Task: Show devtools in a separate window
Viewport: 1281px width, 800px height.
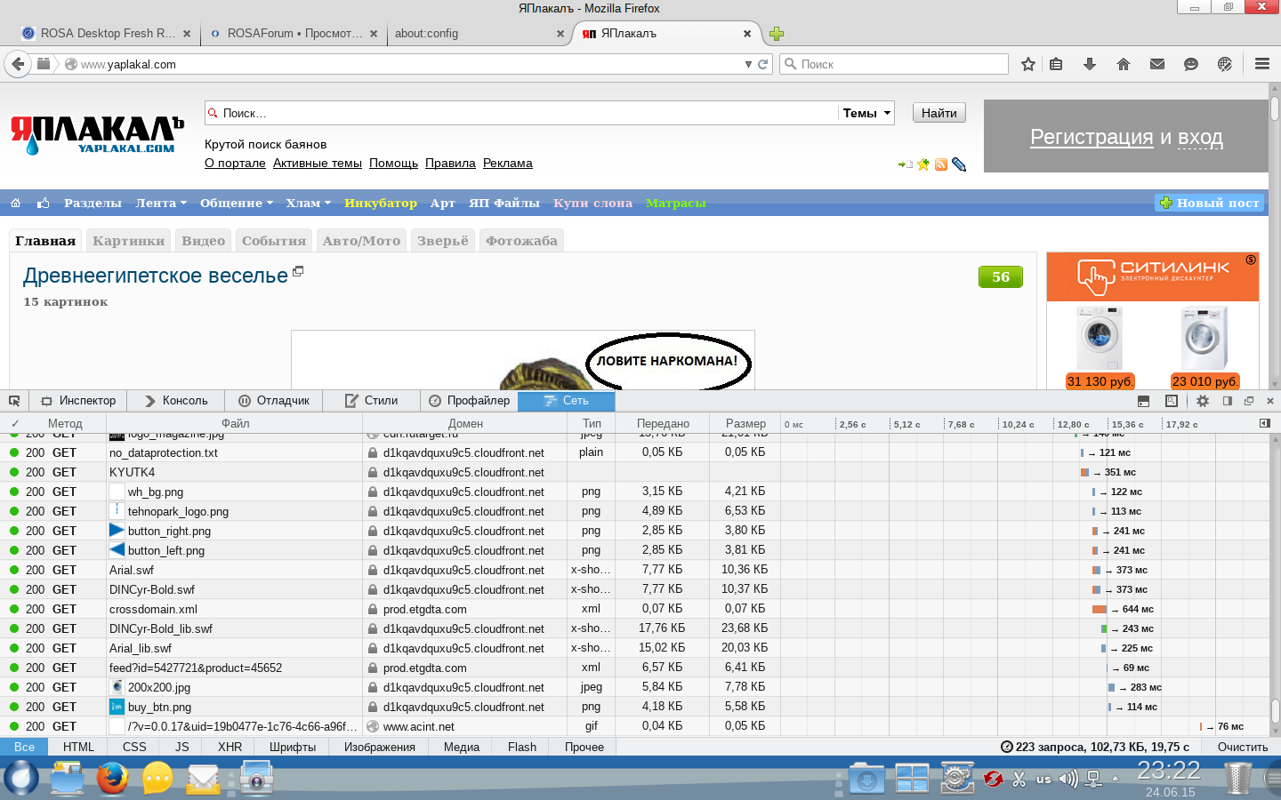Action: [1249, 401]
